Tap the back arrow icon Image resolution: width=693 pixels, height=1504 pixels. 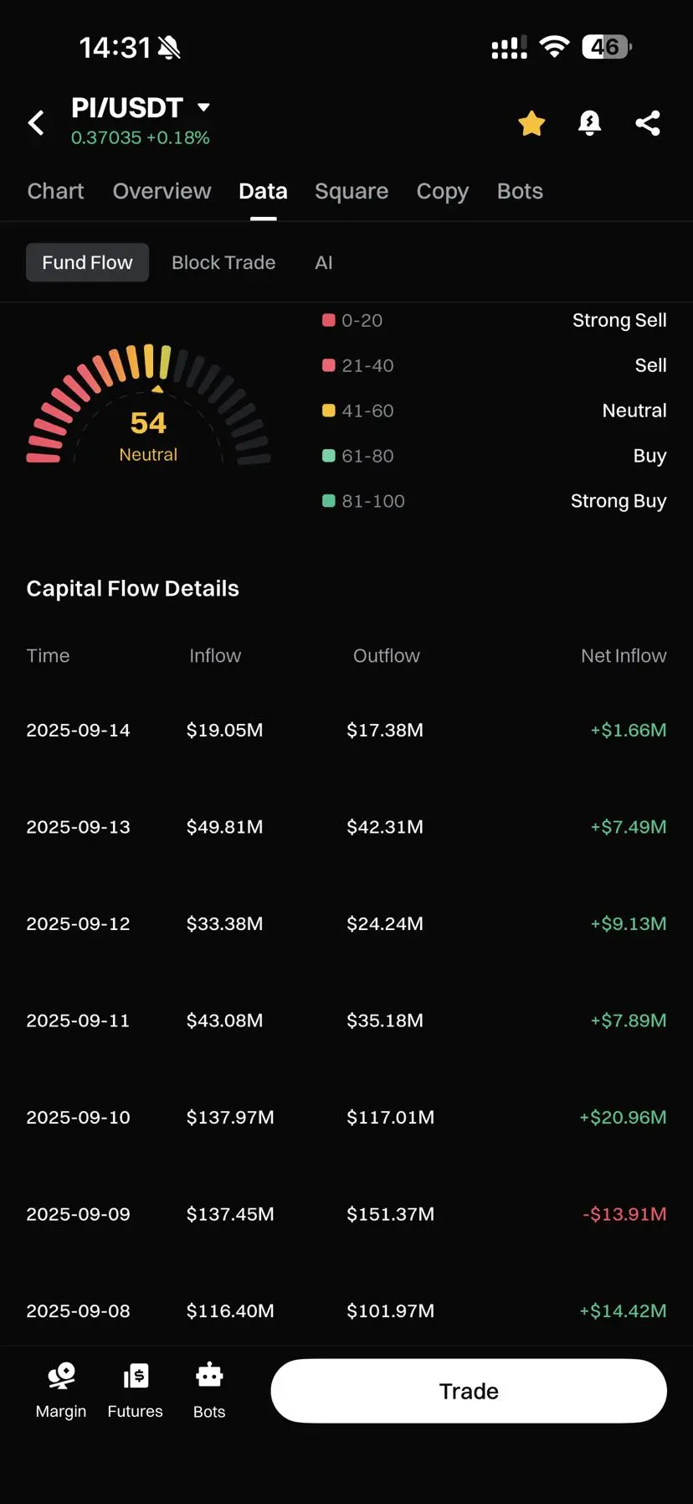[36, 123]
